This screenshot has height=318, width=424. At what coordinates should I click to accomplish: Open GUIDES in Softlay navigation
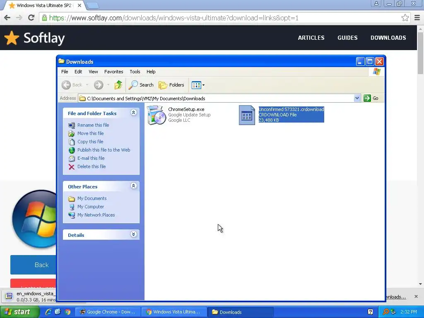click(x=347, y=38)
